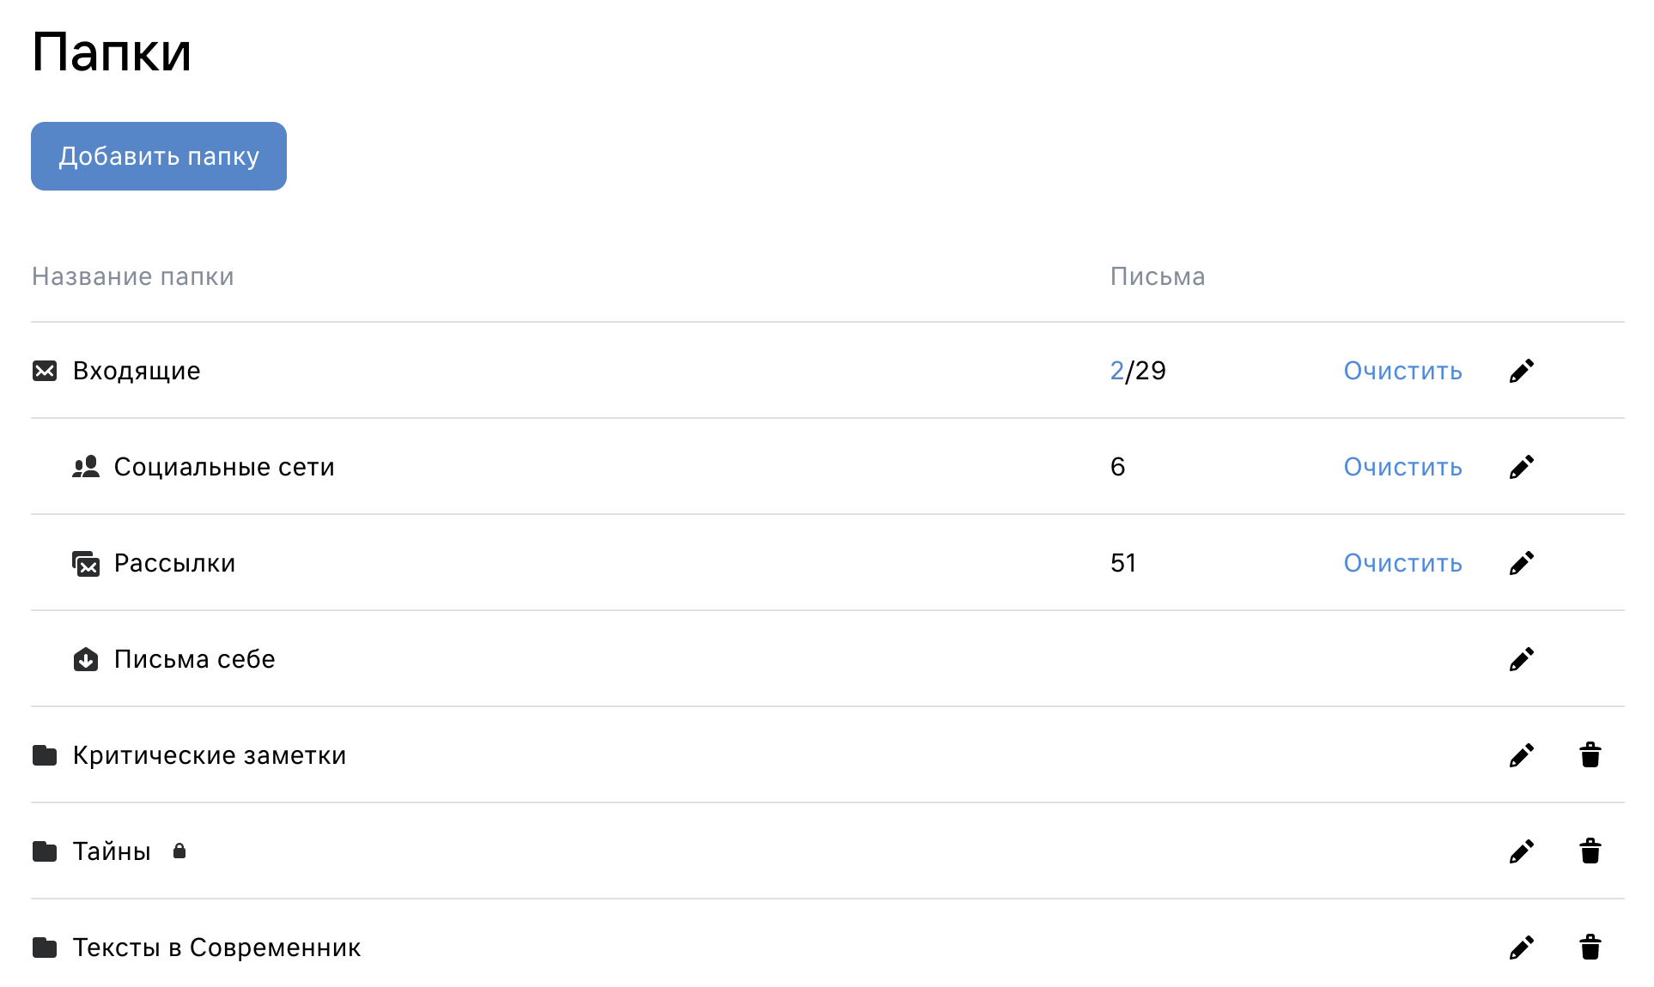
Task: Open edit pencil for Рассылки folder
Action: click(x=1521, y=563)
